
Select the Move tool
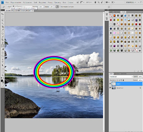(x=3, y=14)
